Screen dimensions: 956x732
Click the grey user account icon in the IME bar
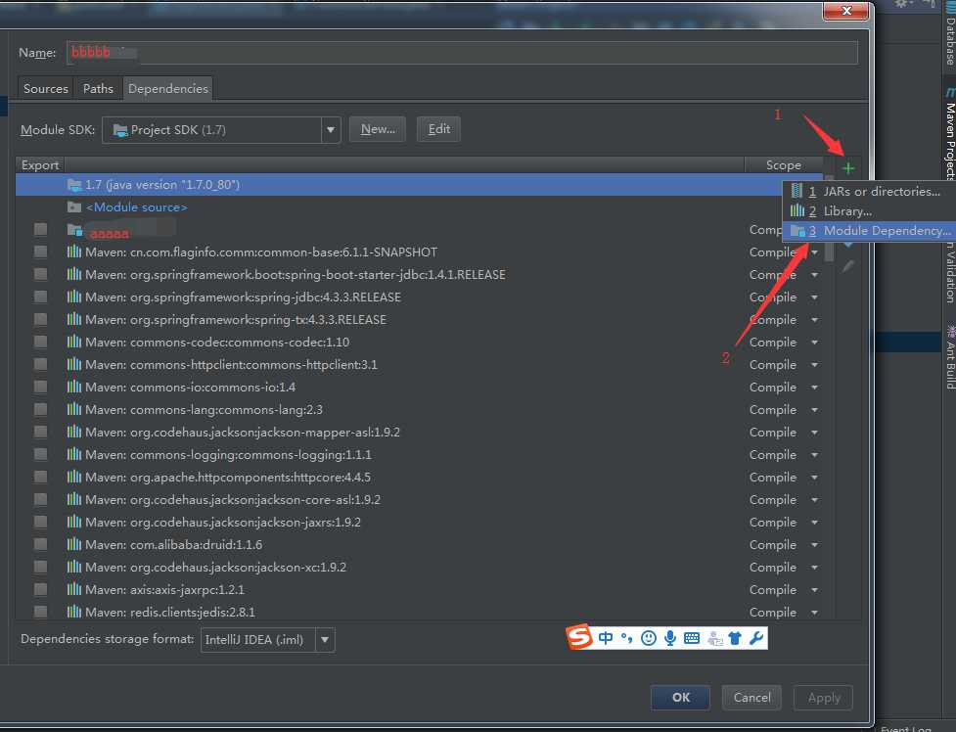pos(715,639)
